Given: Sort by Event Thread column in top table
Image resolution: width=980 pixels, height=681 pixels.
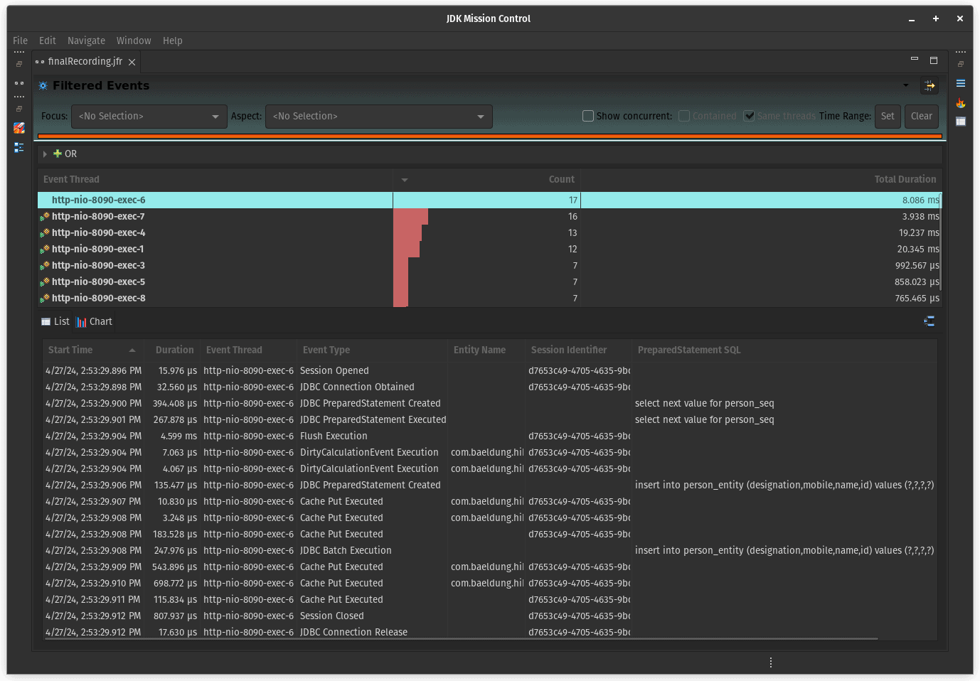Looking at the screenshot, I should tap(215, 179).
